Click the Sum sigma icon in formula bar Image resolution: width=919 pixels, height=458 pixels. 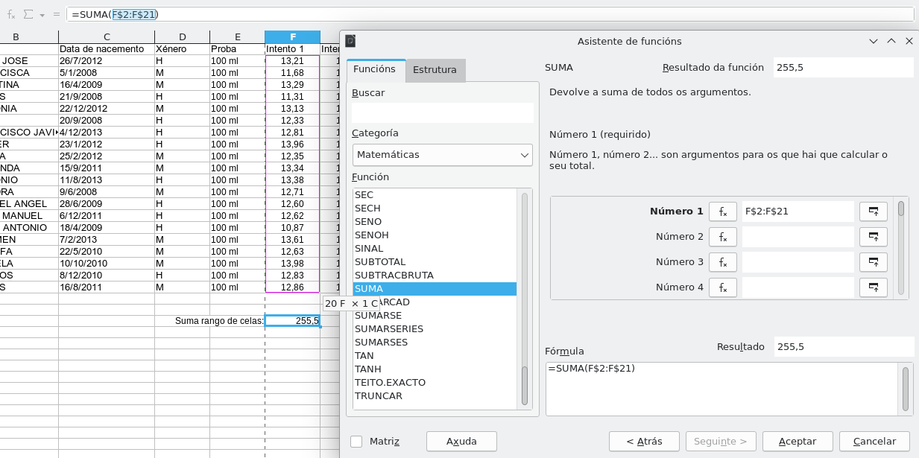point(28,14)
